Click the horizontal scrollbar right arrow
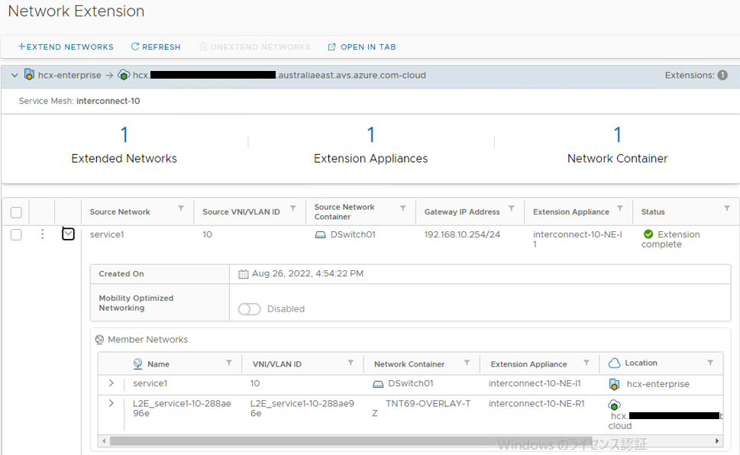 tap(717, 440)
